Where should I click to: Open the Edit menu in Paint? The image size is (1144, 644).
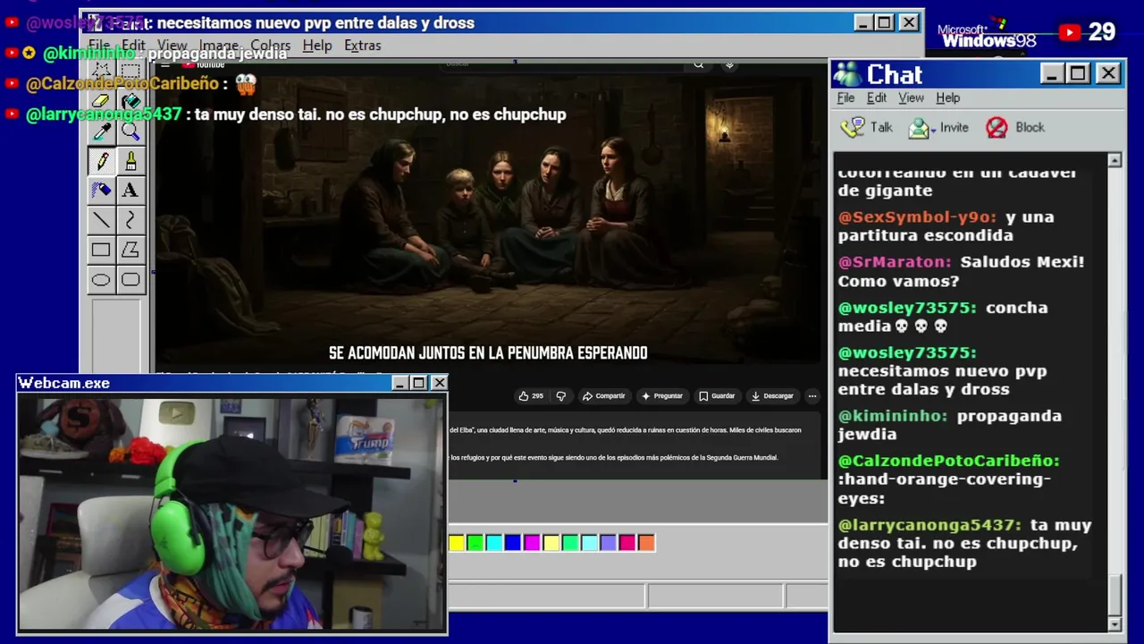133,46
